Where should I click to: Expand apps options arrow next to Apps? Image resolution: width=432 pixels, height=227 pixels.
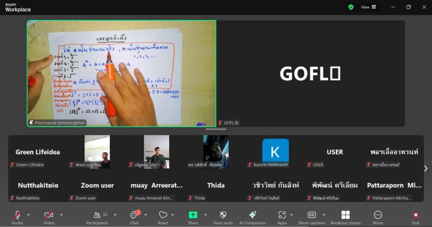click(x=292, y=215)
